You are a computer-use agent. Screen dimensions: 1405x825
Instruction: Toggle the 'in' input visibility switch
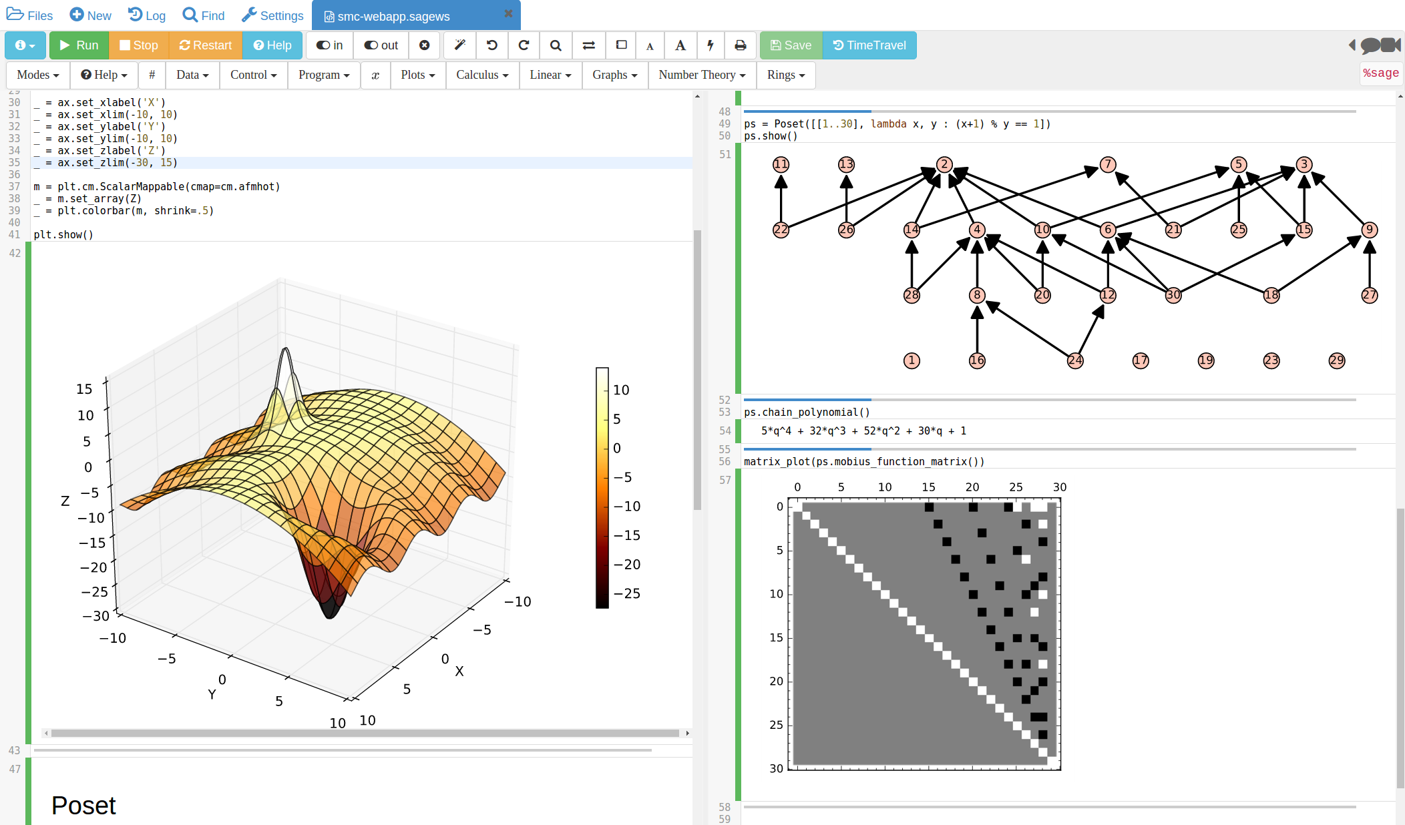329,45
